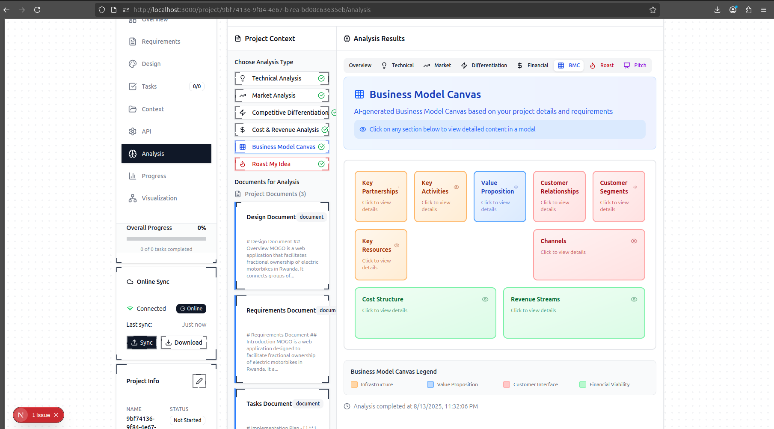Click the Overall Progress bar
Screen dimensions: 774x429
click(166, 239)
